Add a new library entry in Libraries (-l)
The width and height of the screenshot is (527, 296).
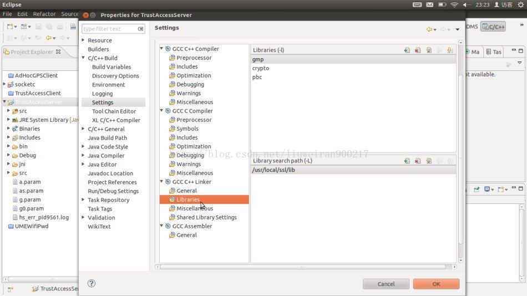[407, 50]
